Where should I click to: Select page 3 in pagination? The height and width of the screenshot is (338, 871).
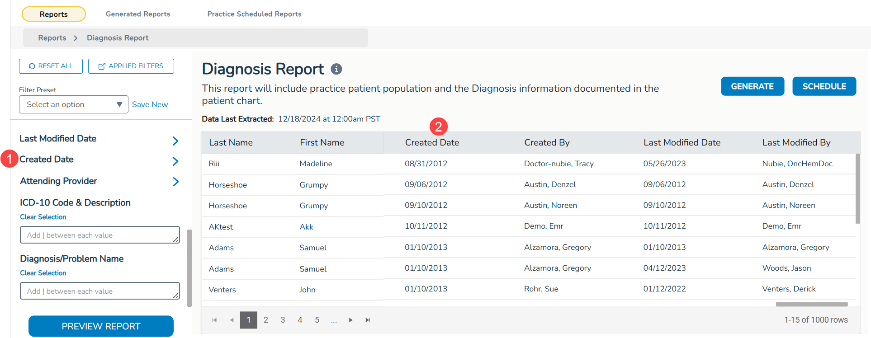(x=283, y=320)
